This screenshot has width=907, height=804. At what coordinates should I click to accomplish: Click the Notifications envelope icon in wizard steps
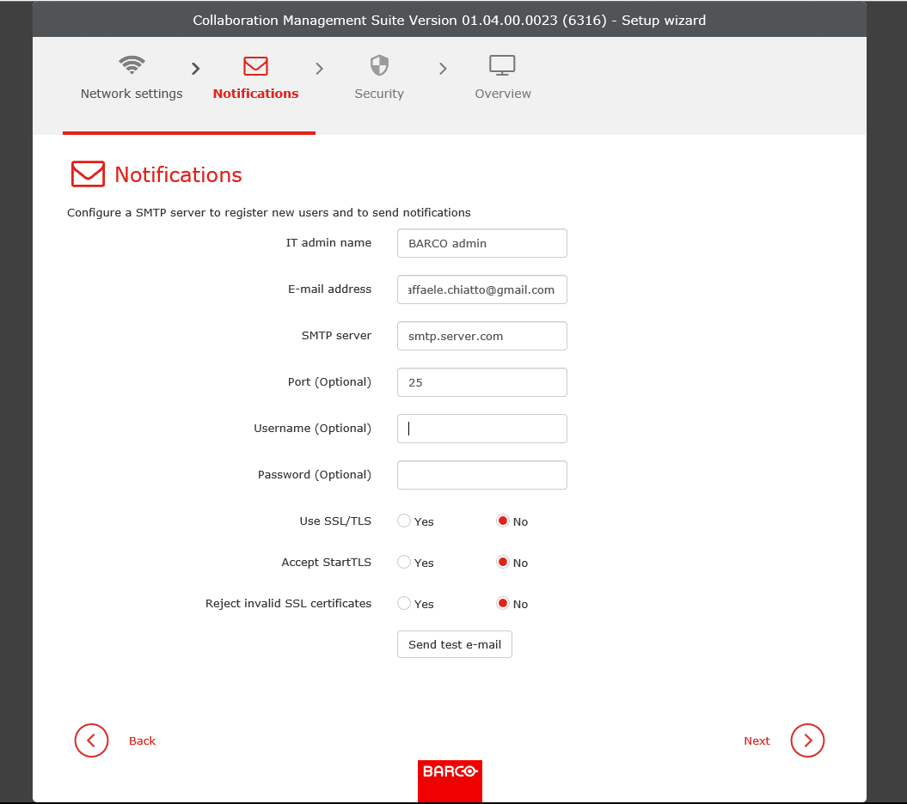click(255, 66)
